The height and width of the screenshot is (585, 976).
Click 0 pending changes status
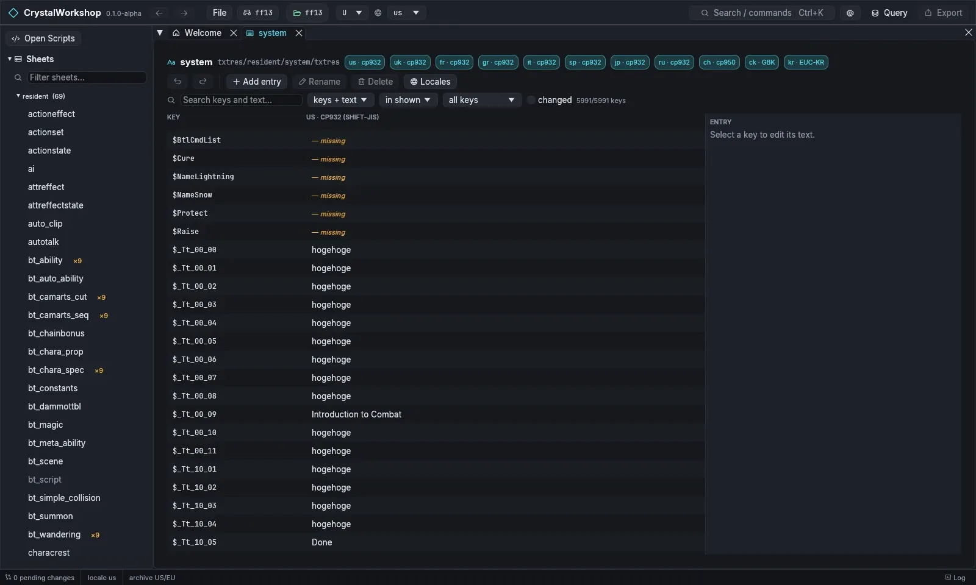(40, 578)
